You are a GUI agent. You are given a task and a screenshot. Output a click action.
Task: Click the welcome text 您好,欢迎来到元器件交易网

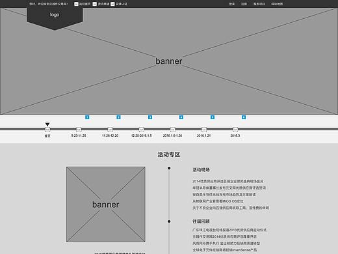click(x=49, y=4)
